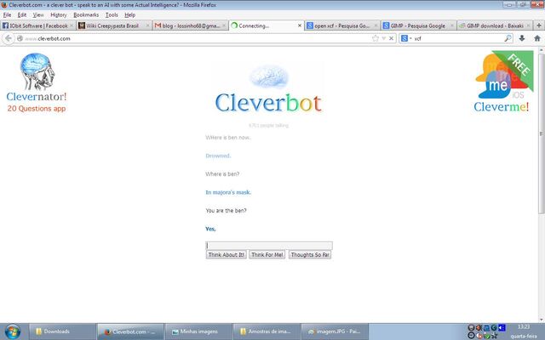Image resolution: width=545 pixels, height=340 pixels.
Task: Click the xcf search box
Action: tap(458, 38)
